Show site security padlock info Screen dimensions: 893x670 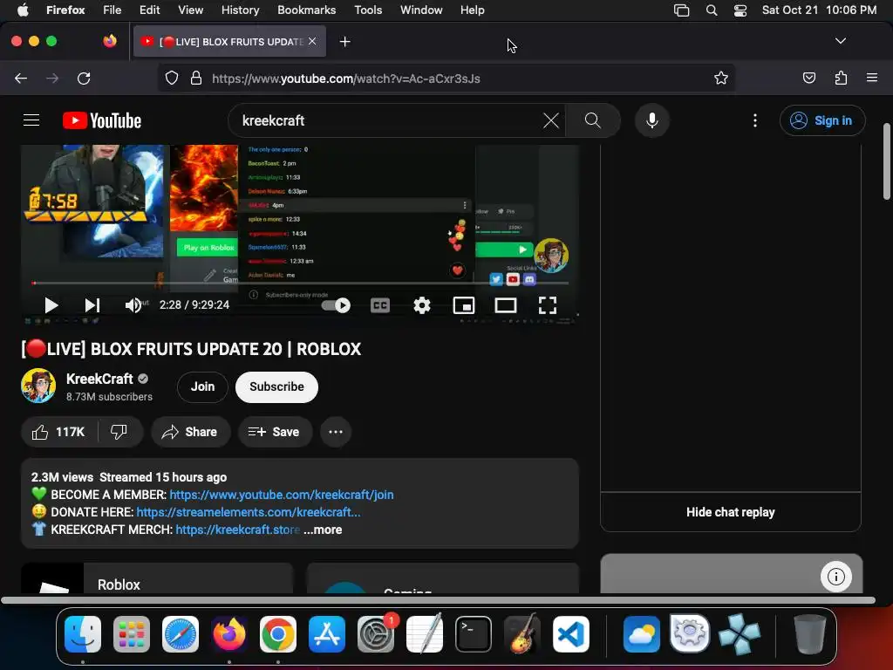(196, 78)
